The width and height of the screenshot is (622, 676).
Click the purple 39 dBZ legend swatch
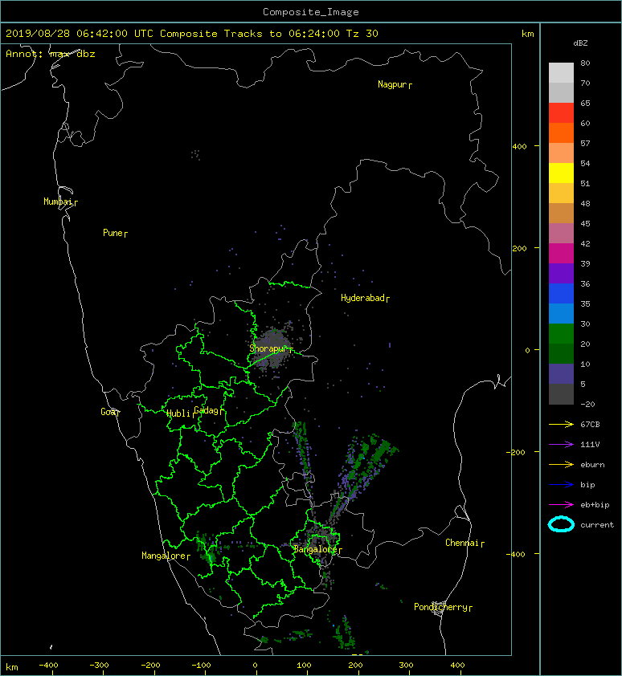point(561,273)
